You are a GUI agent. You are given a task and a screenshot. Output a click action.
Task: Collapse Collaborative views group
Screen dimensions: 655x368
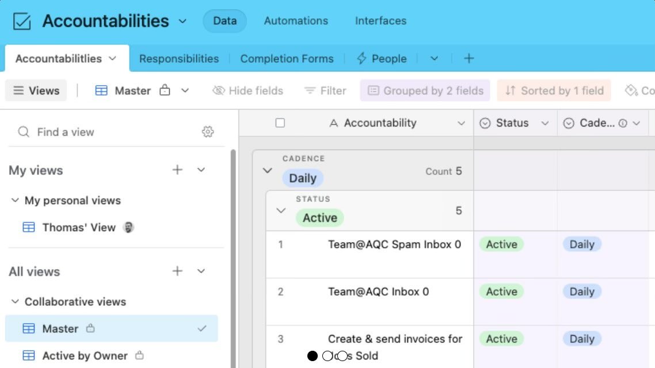(x=15, y=302)
